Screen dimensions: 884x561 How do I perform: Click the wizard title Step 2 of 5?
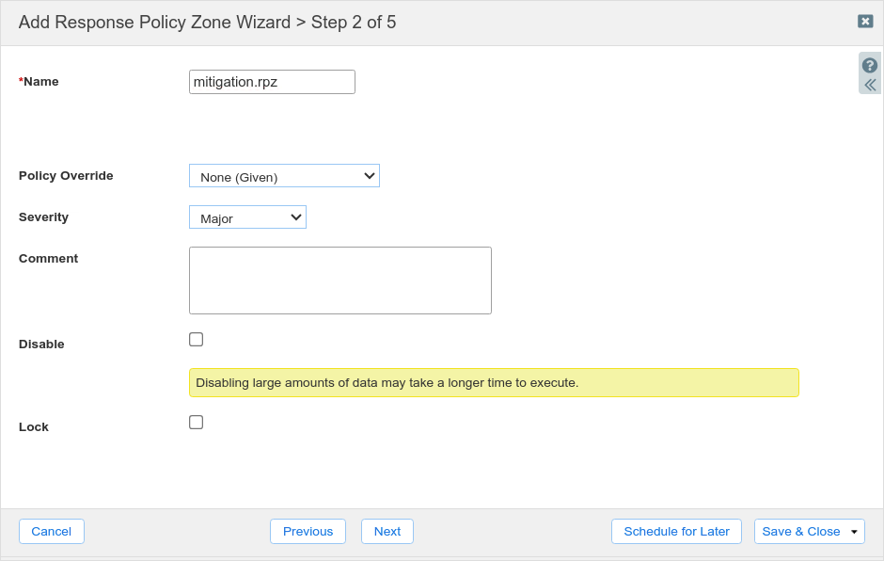click(x=207, y=23)
